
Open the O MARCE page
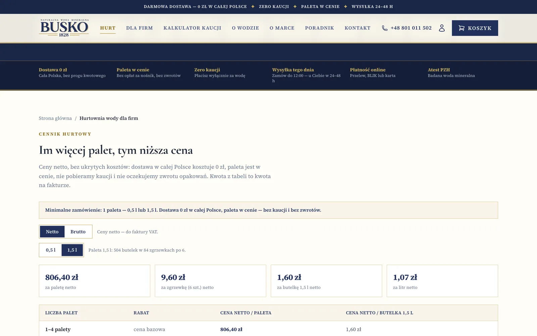pos(282,28)
